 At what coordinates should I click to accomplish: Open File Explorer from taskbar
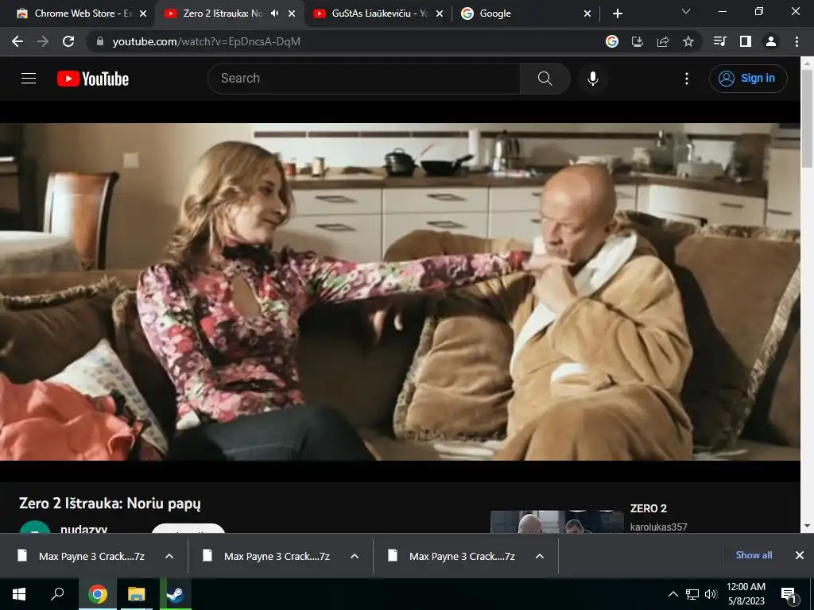(136, 594)
